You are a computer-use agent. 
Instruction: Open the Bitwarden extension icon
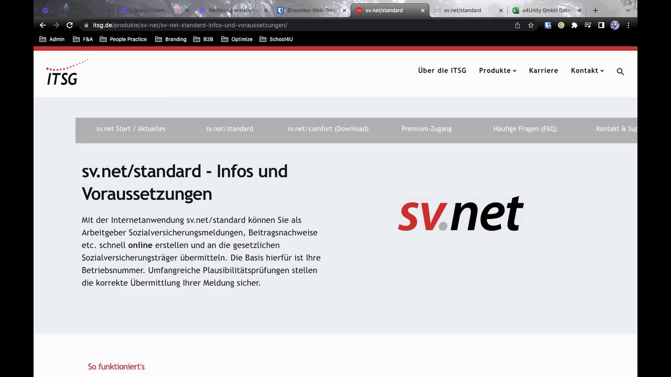548,25
